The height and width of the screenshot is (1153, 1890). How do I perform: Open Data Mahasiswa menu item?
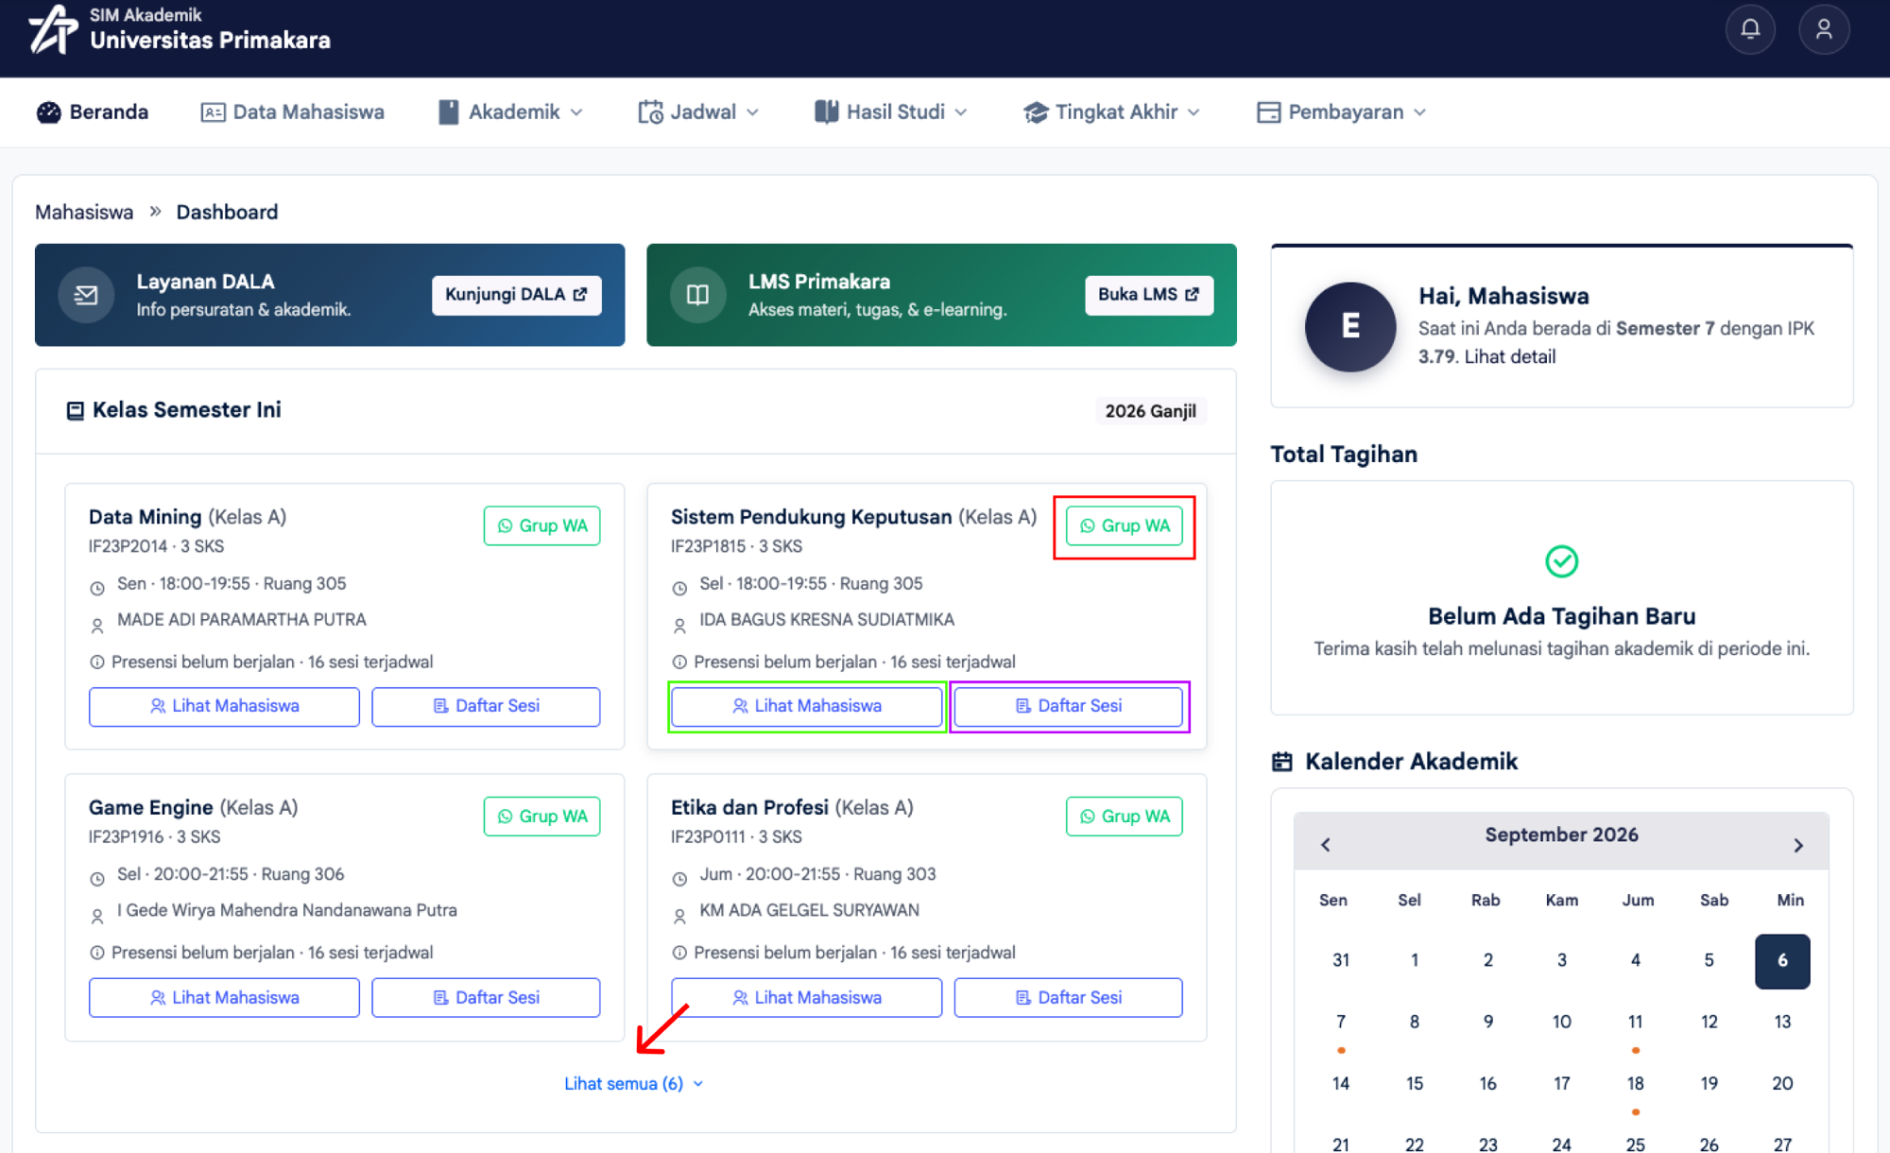tap(293, 112)
